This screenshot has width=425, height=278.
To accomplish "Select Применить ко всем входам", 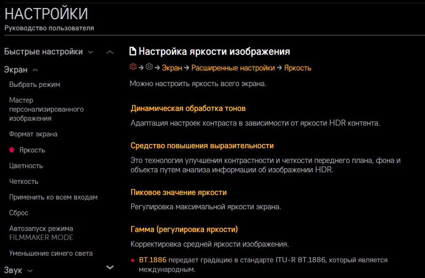I will (x=53, y=197).
